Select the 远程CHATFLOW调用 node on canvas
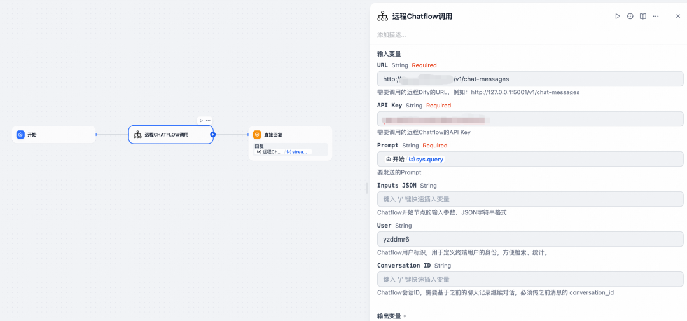The height and width of the screenshot is (321, 687). tap(170, 135)
